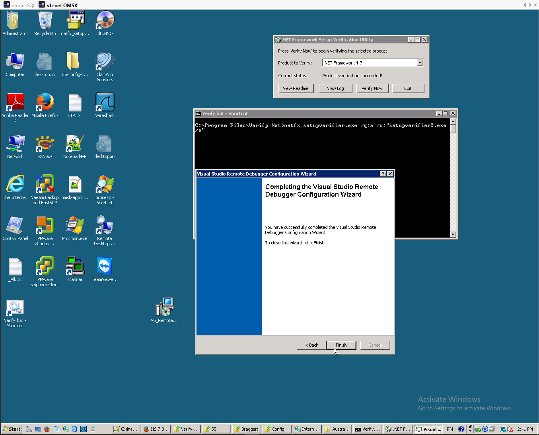Click the console window title bar icon
The width and height of the screenshot is (539, 435).
(x=198, y=113)
